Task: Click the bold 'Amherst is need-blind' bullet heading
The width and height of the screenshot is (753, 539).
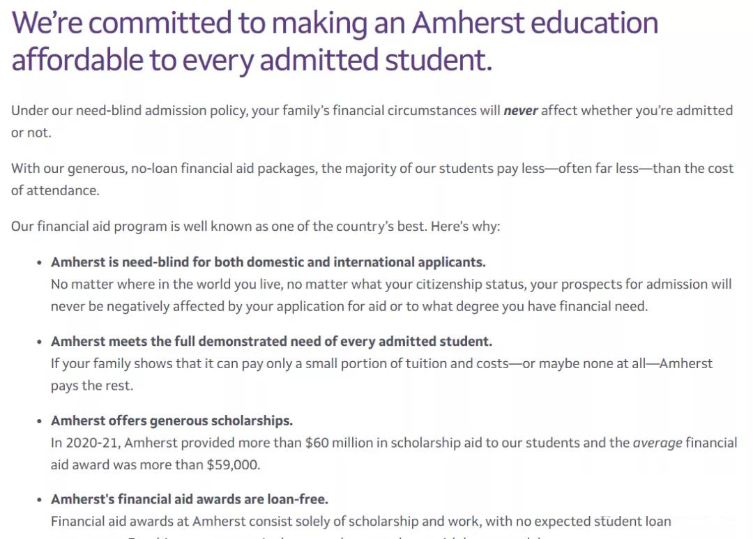Action: [268, 262]
